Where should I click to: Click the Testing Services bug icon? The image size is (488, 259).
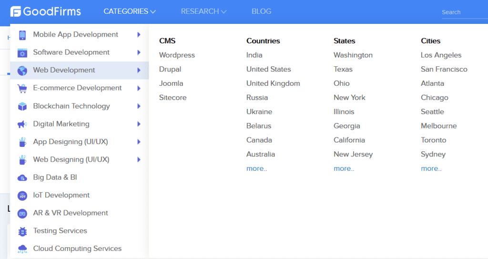tap(22, 231)
